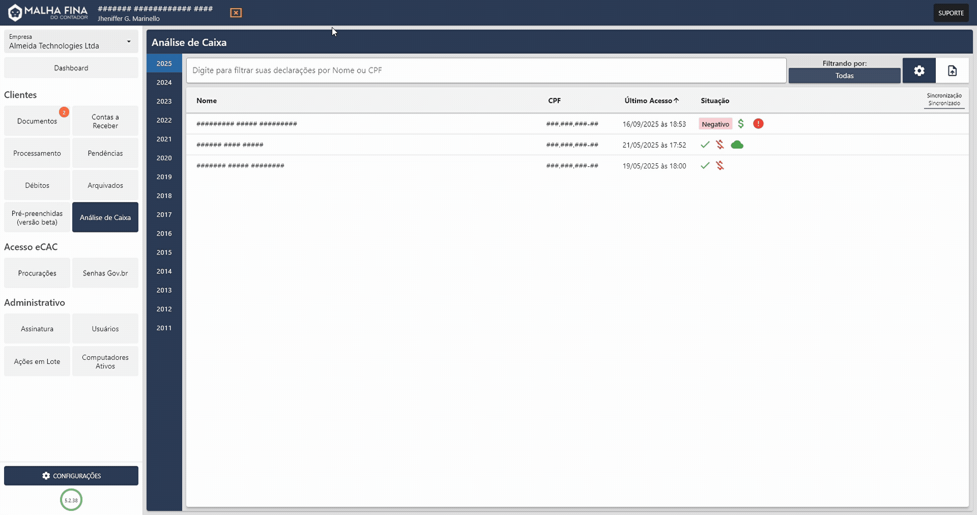Select the year 2019 tab
The image size is (977, 515).
pyautogui.click(x=163, y=177)
